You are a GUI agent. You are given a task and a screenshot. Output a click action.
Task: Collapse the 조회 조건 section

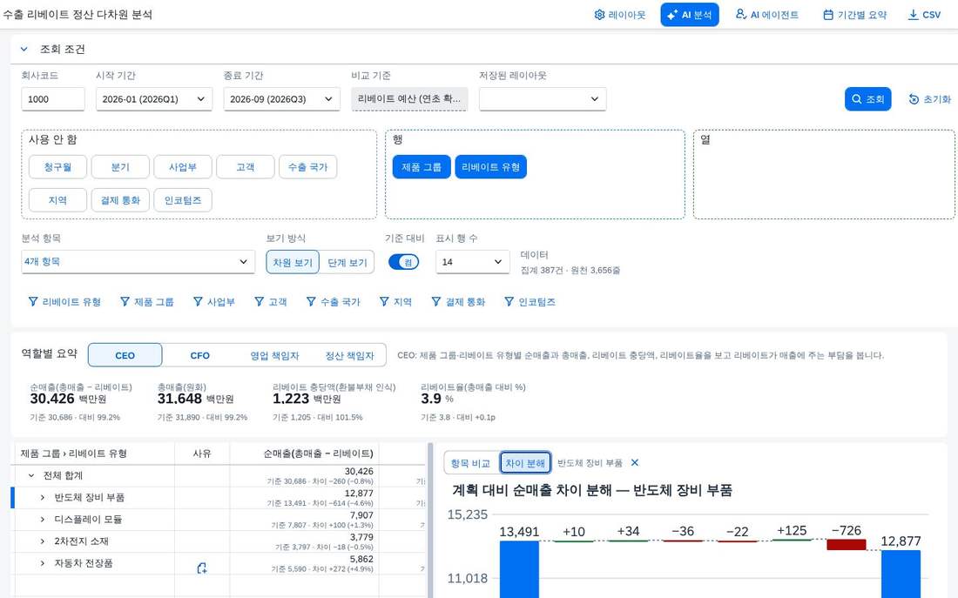click(x=24, y=49)
